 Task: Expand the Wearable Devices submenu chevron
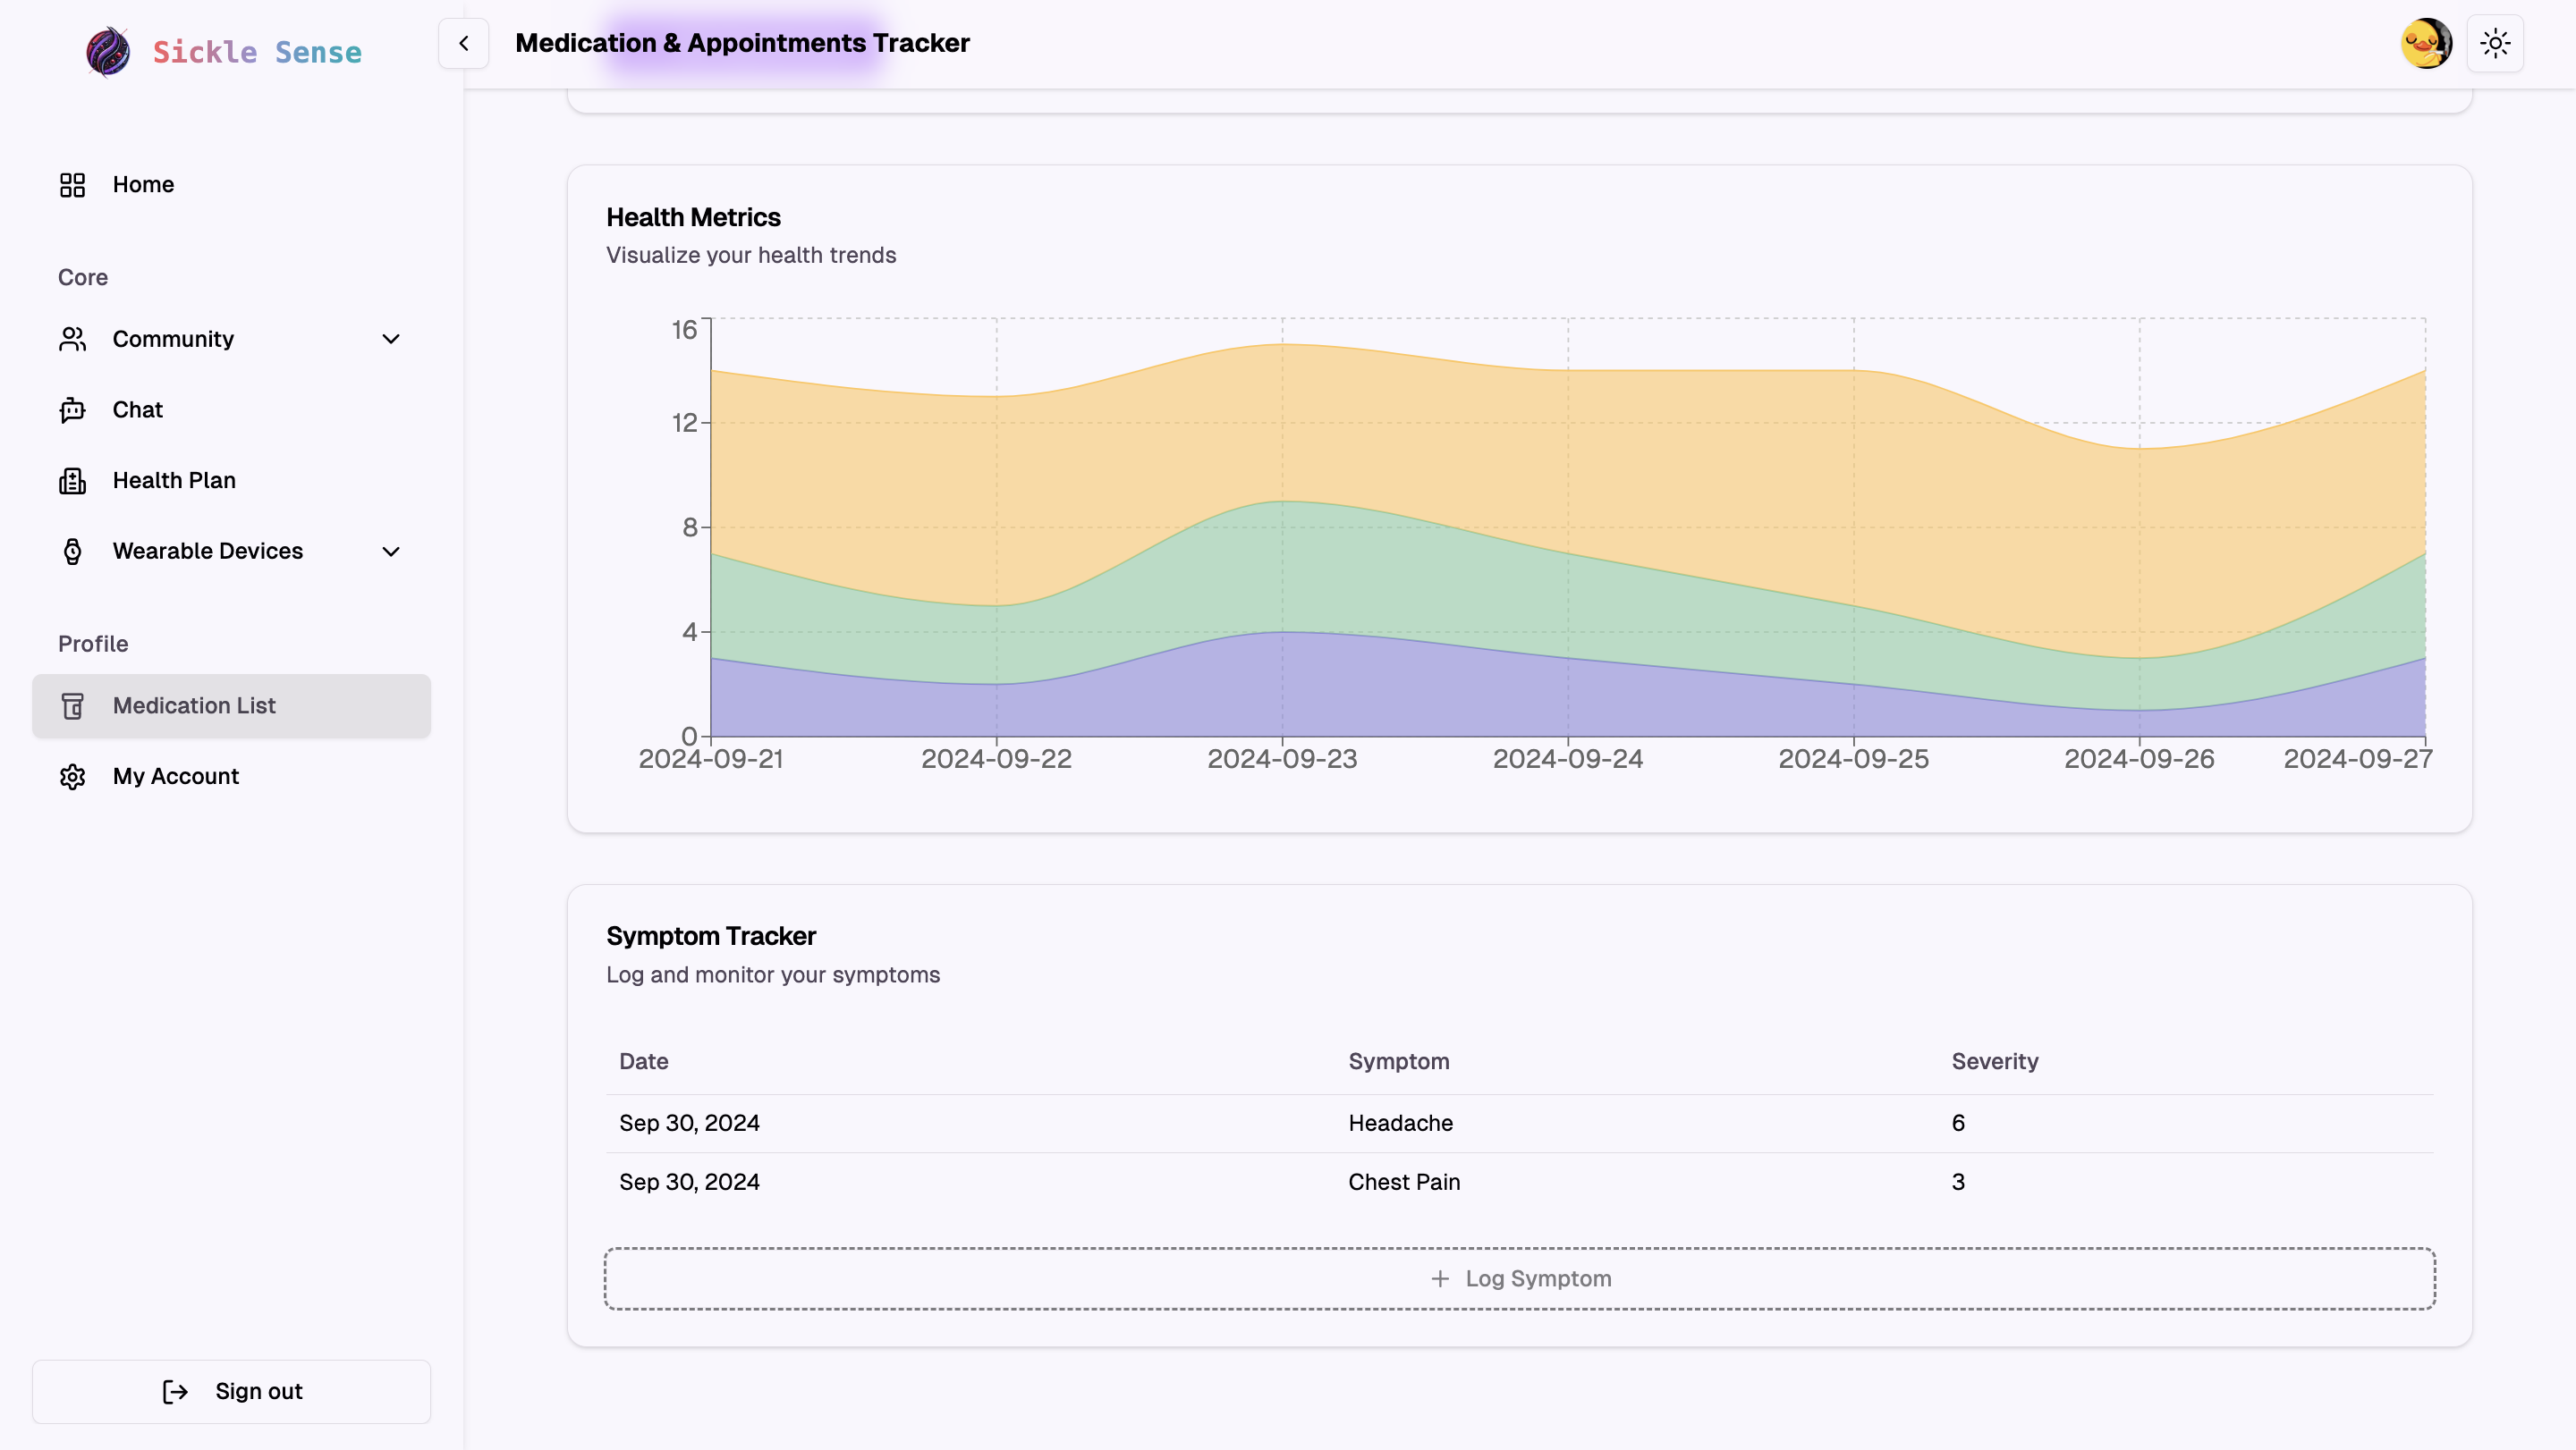pos(391,552)
